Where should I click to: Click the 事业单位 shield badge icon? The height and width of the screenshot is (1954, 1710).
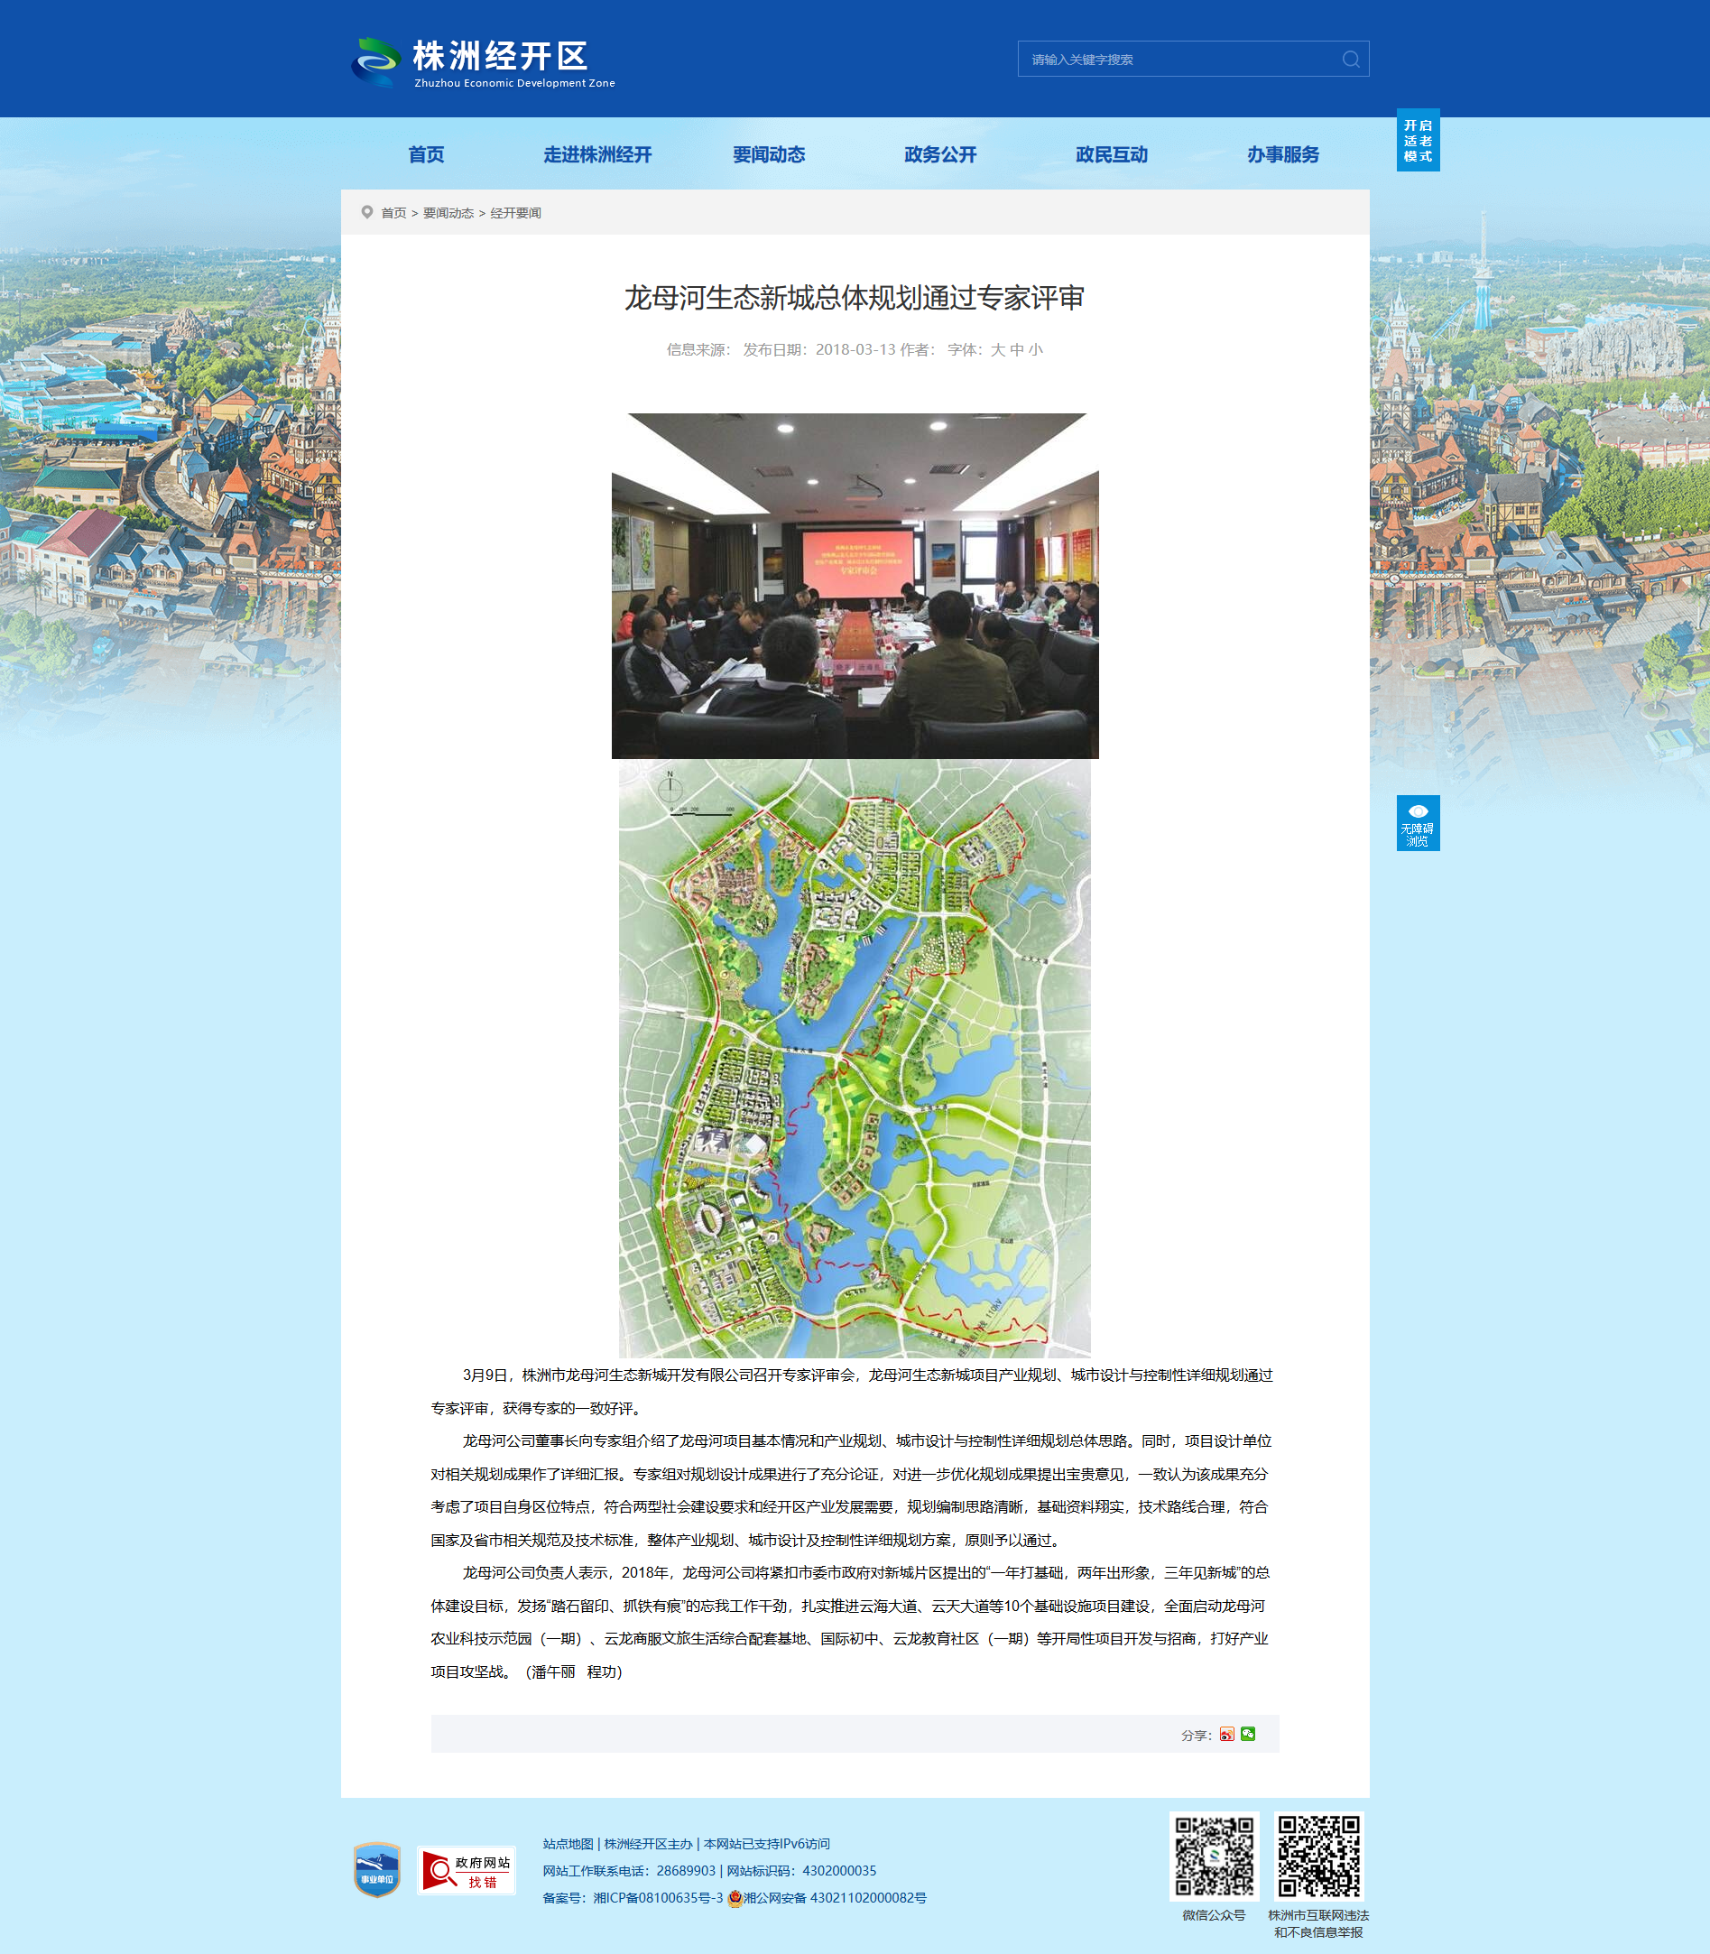(377, 1869)
